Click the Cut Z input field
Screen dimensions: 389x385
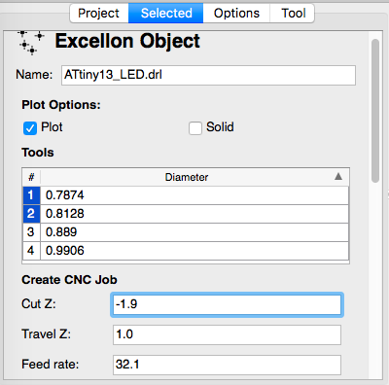[227, 304]
